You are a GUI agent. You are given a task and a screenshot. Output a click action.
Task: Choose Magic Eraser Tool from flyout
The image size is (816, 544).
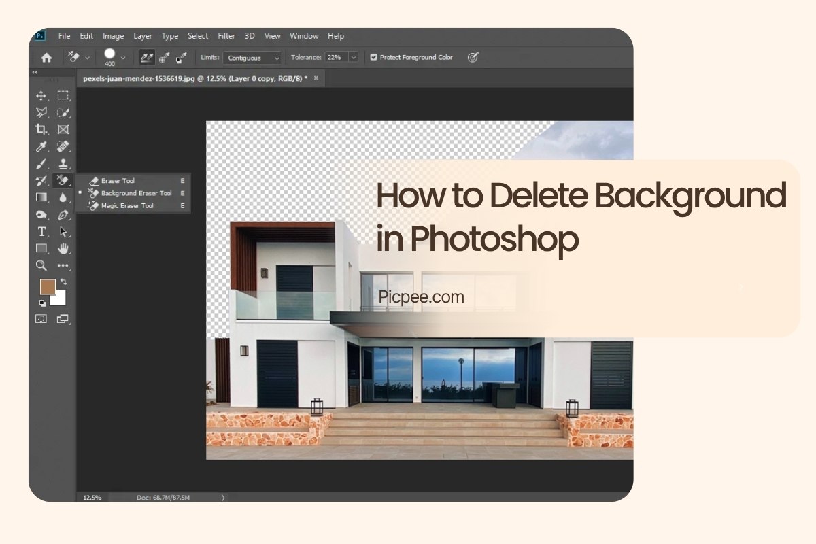coord(127,205)
